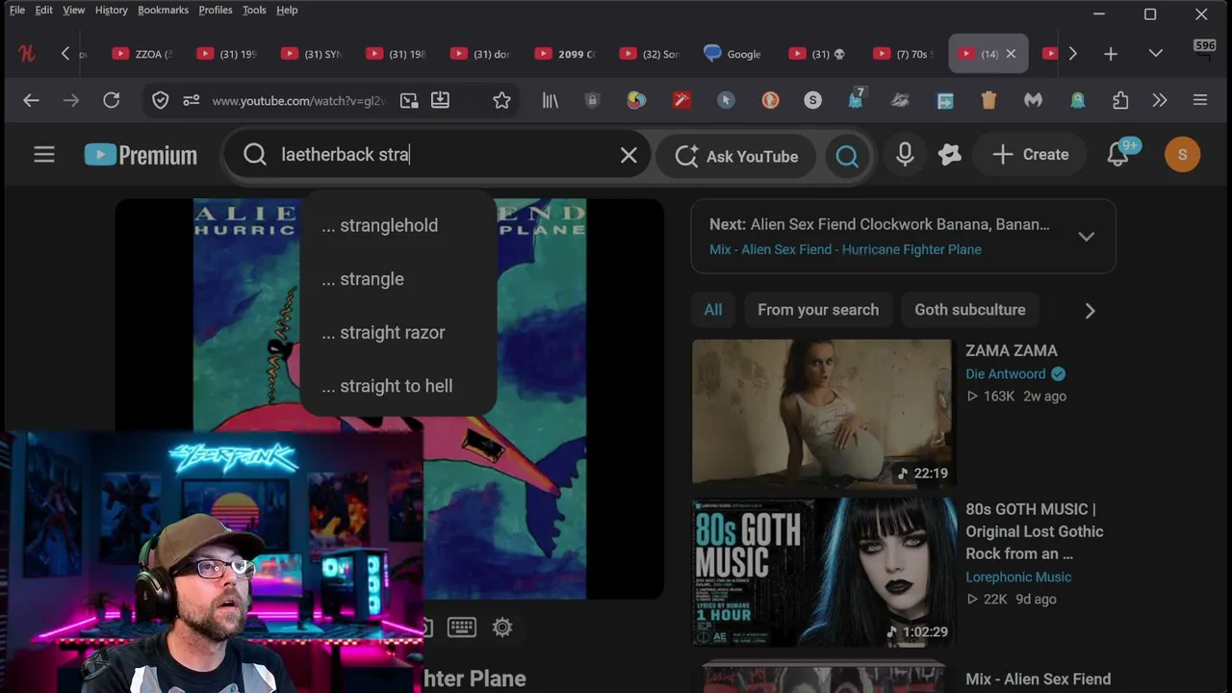Open a new browser tab
This screenshot has height=693, width=1232.
pyautogui.click(x=1111, y=54)
